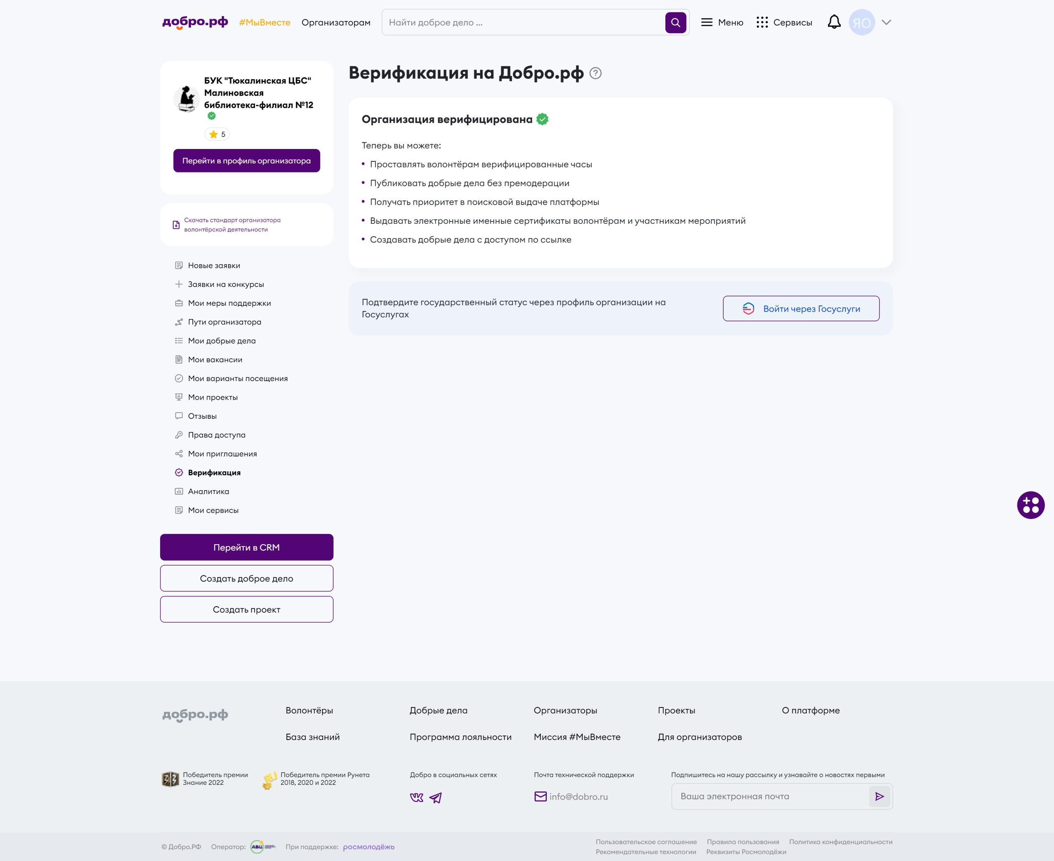Viewport: 1054px width, 861px height.
Task: Click the help question mark beside the heading
Action: pyautogui.click(x=595, y=73)
